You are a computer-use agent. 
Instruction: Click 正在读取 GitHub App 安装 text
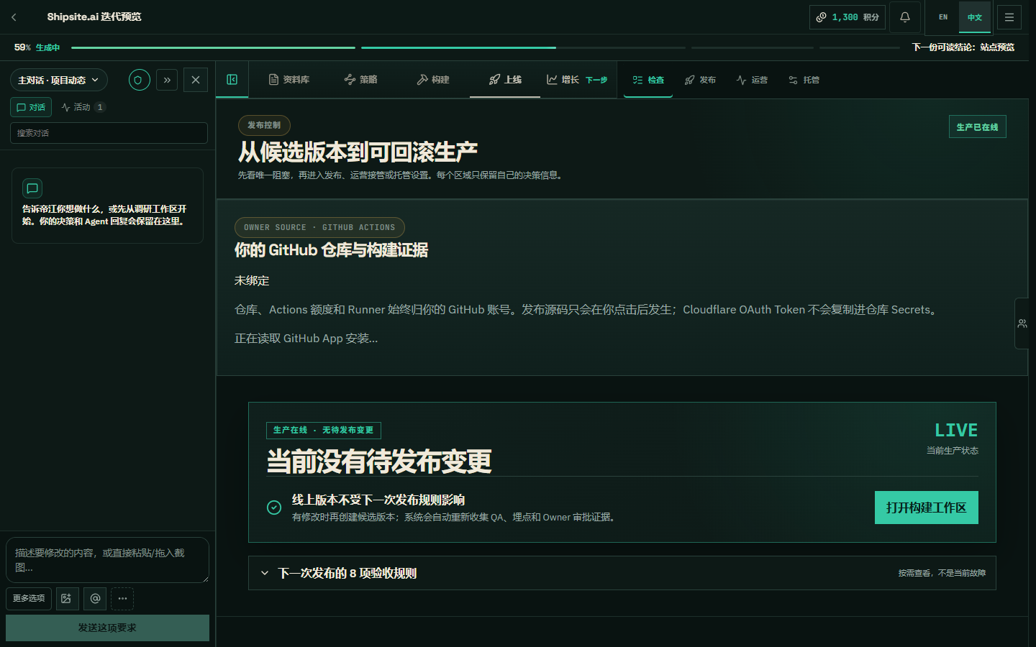(x=306, y=339)
